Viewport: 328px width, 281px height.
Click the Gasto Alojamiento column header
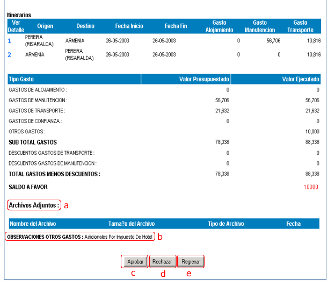tap(219, 26)
